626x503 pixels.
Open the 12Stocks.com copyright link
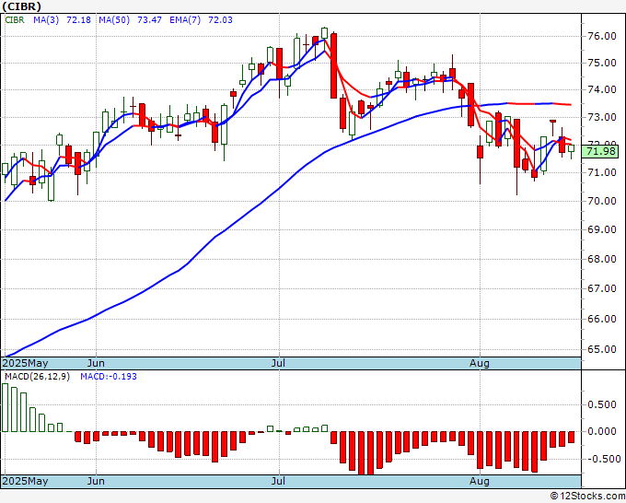pos(587,497)
